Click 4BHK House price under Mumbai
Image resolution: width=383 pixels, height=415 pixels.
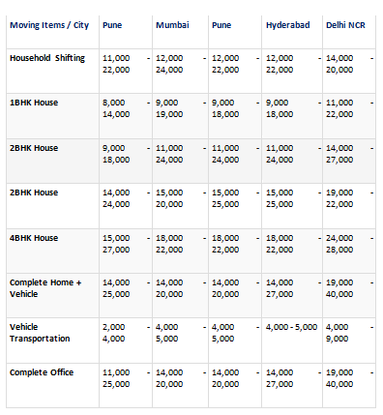coord(181,244)
